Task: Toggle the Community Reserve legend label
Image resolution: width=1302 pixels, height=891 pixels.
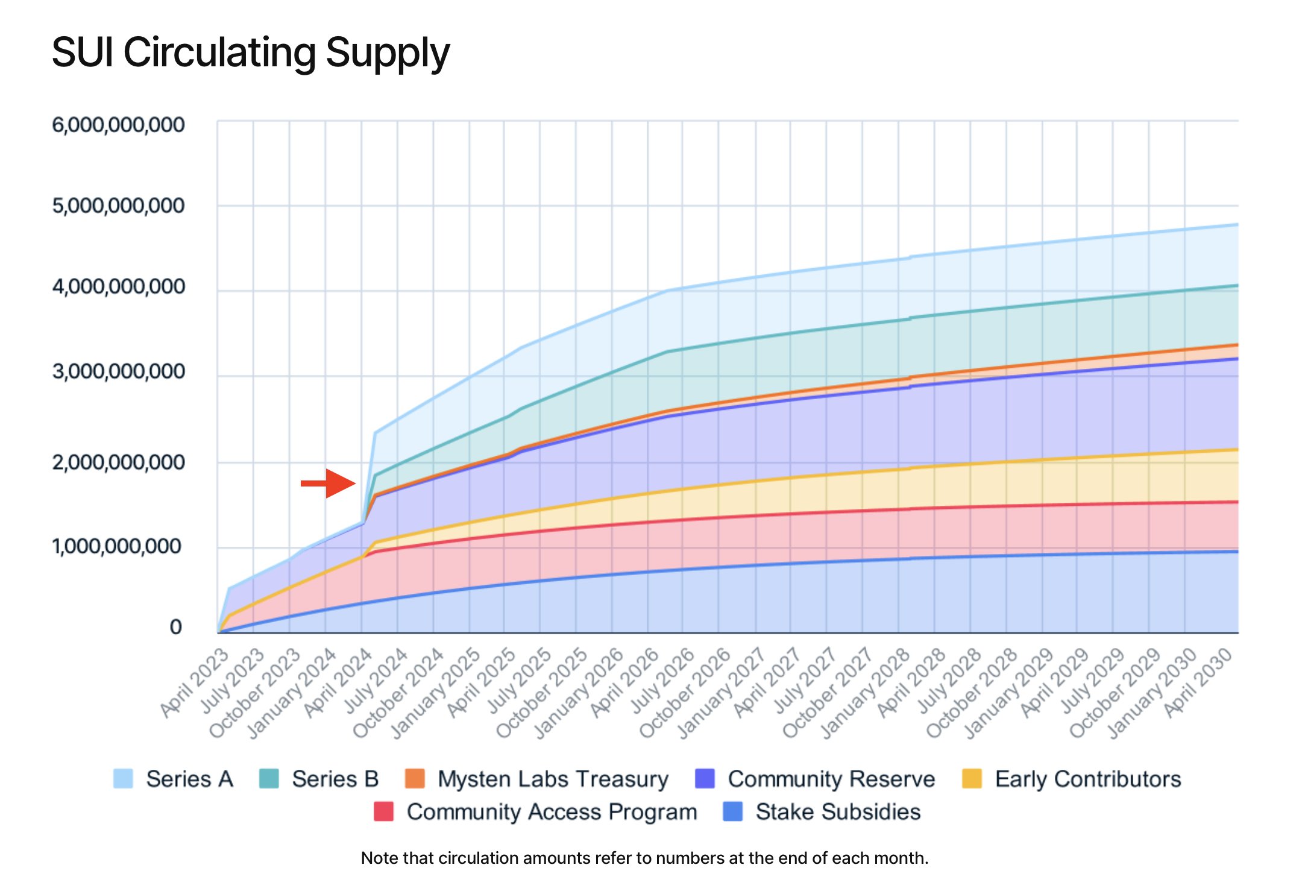Action: pyautogui.click(x=831, y=779)
